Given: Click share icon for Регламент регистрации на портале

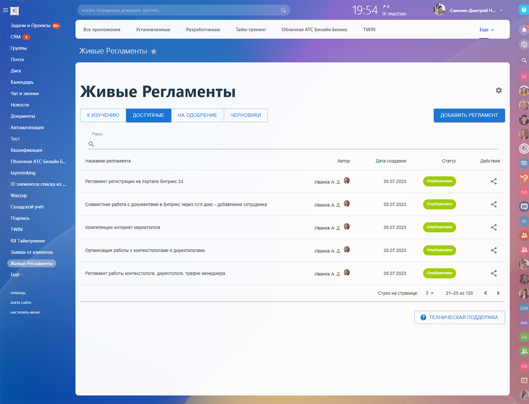Looking at the screenshot, I should click(493, 181).
